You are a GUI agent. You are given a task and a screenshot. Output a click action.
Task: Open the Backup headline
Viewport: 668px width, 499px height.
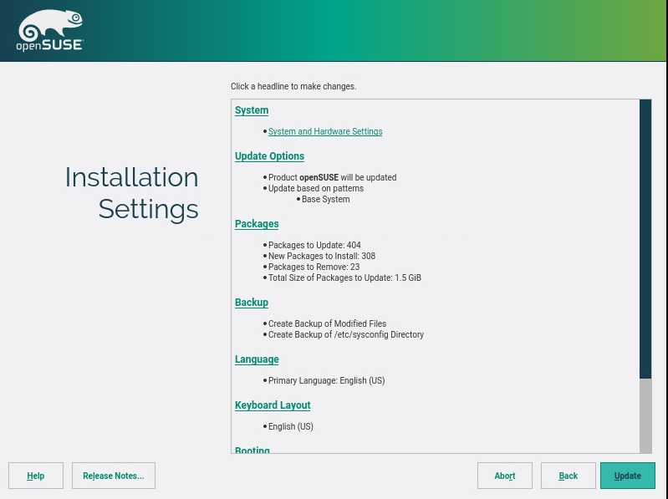tap(252, 303)
